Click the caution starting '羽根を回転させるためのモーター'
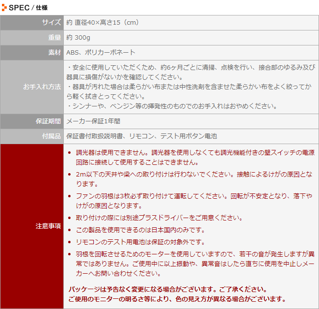The image size is (319, 309). (x=195, y=264)
